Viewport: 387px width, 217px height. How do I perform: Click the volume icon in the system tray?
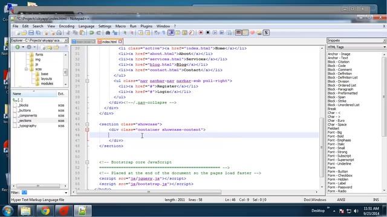[356, 211]
